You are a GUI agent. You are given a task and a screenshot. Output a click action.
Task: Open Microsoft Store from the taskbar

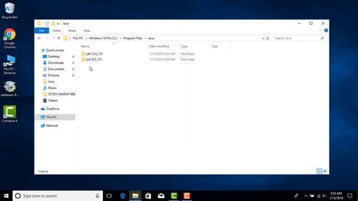coord(148,196)
